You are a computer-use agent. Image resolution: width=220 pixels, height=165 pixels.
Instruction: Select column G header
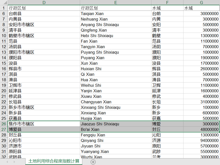201,3
